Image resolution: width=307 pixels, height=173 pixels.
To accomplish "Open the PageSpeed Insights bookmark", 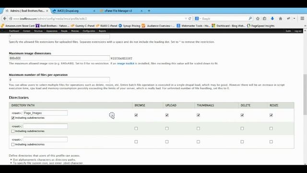I will (x=261, y=25).
